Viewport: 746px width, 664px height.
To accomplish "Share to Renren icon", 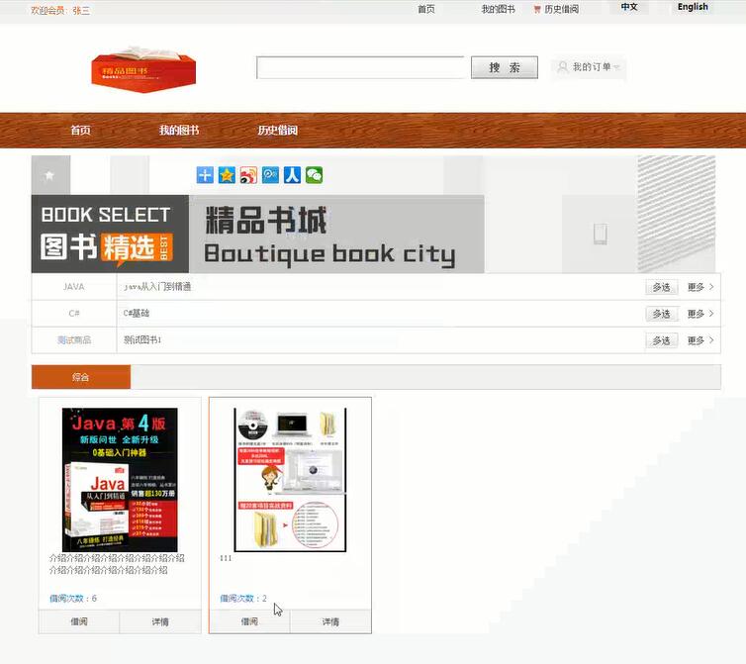I will coord(292,175).
